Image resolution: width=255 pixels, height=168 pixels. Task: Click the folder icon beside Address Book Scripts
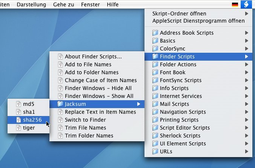click(155, 33)
